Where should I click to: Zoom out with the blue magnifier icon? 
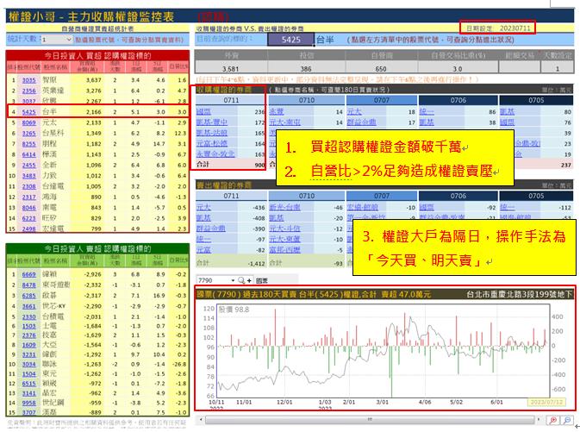[567, 420]
